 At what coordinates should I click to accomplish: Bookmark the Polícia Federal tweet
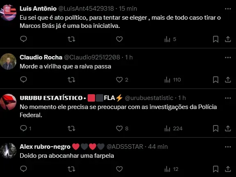pos(216,129)
